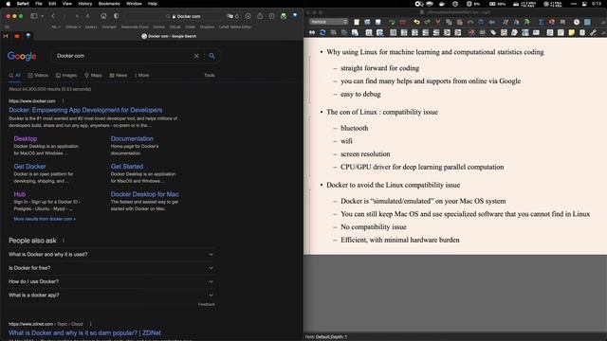This screenshot has width=607, height=341.
Task: Click "More results from docker.com"
Action: [45, 219]
